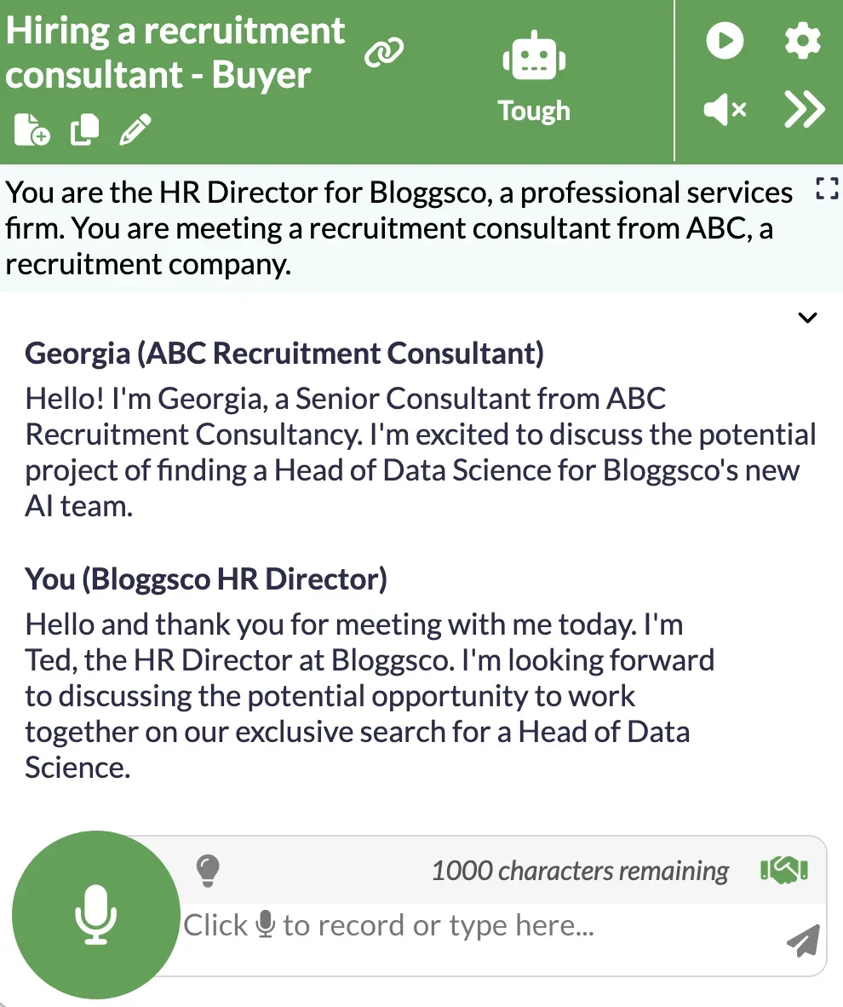Click the scenario title 'Hiring a recruitment consultant - Buyer'
843x1007 pixels.
click(175, 53)
